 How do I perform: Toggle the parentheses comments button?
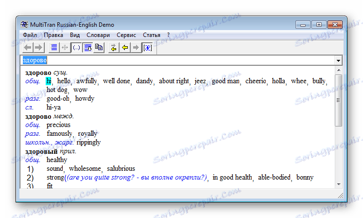[76, 48]
